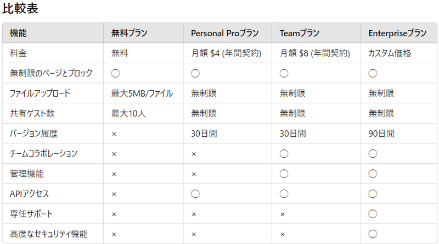Image resolution: width=439 pixels, height=244 pixels.
Task: Click the 90日間 version history cell
Action: [399, 134]
